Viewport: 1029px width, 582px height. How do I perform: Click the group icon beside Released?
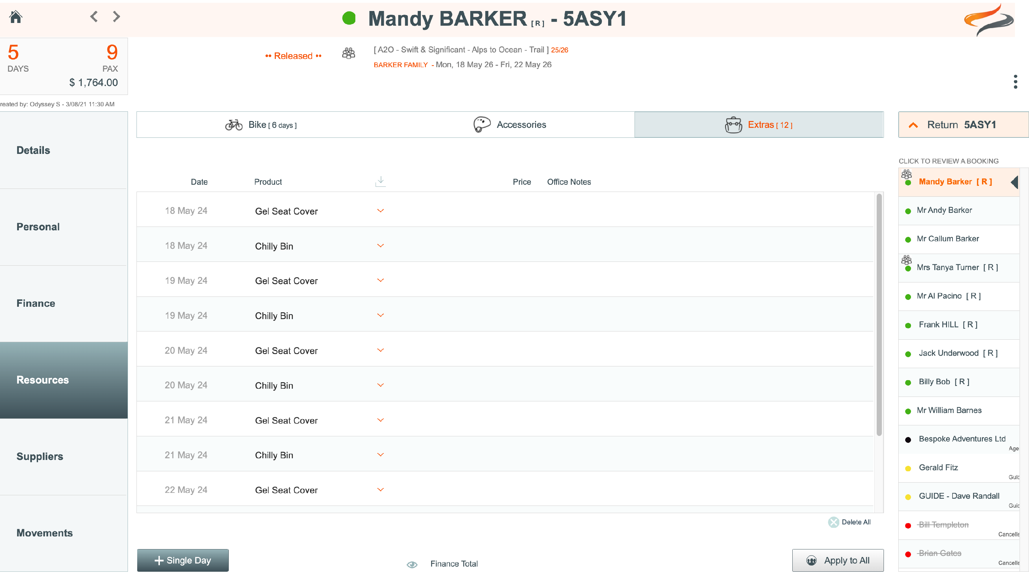coord(348,53)
